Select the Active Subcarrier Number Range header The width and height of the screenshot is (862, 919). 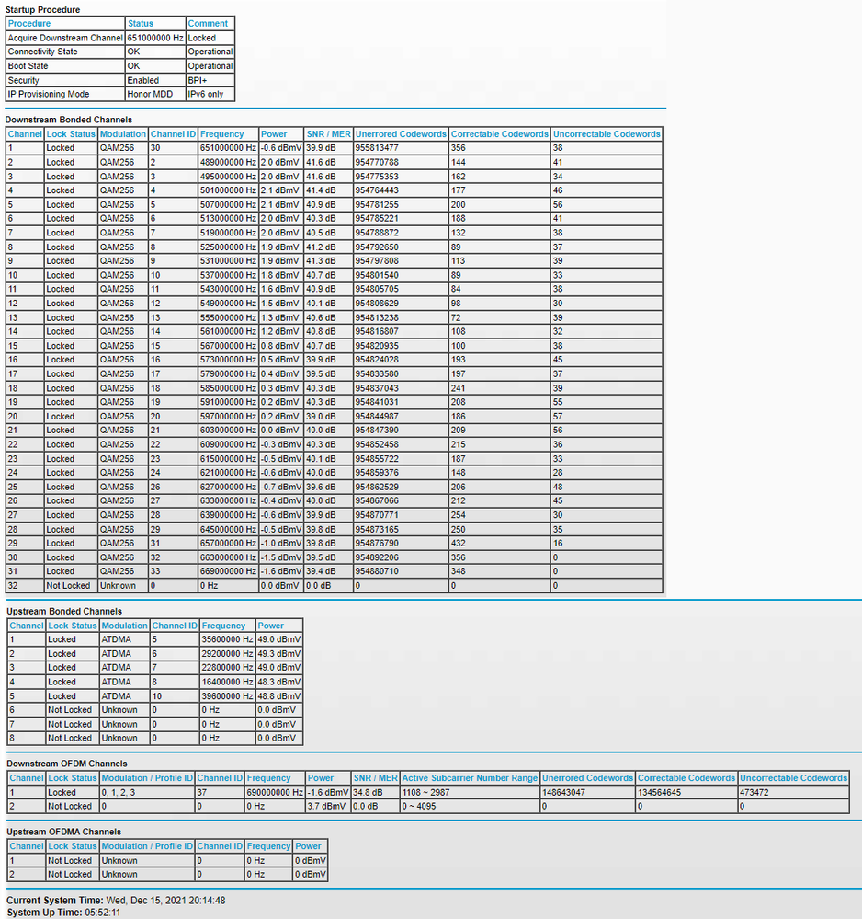469,778
